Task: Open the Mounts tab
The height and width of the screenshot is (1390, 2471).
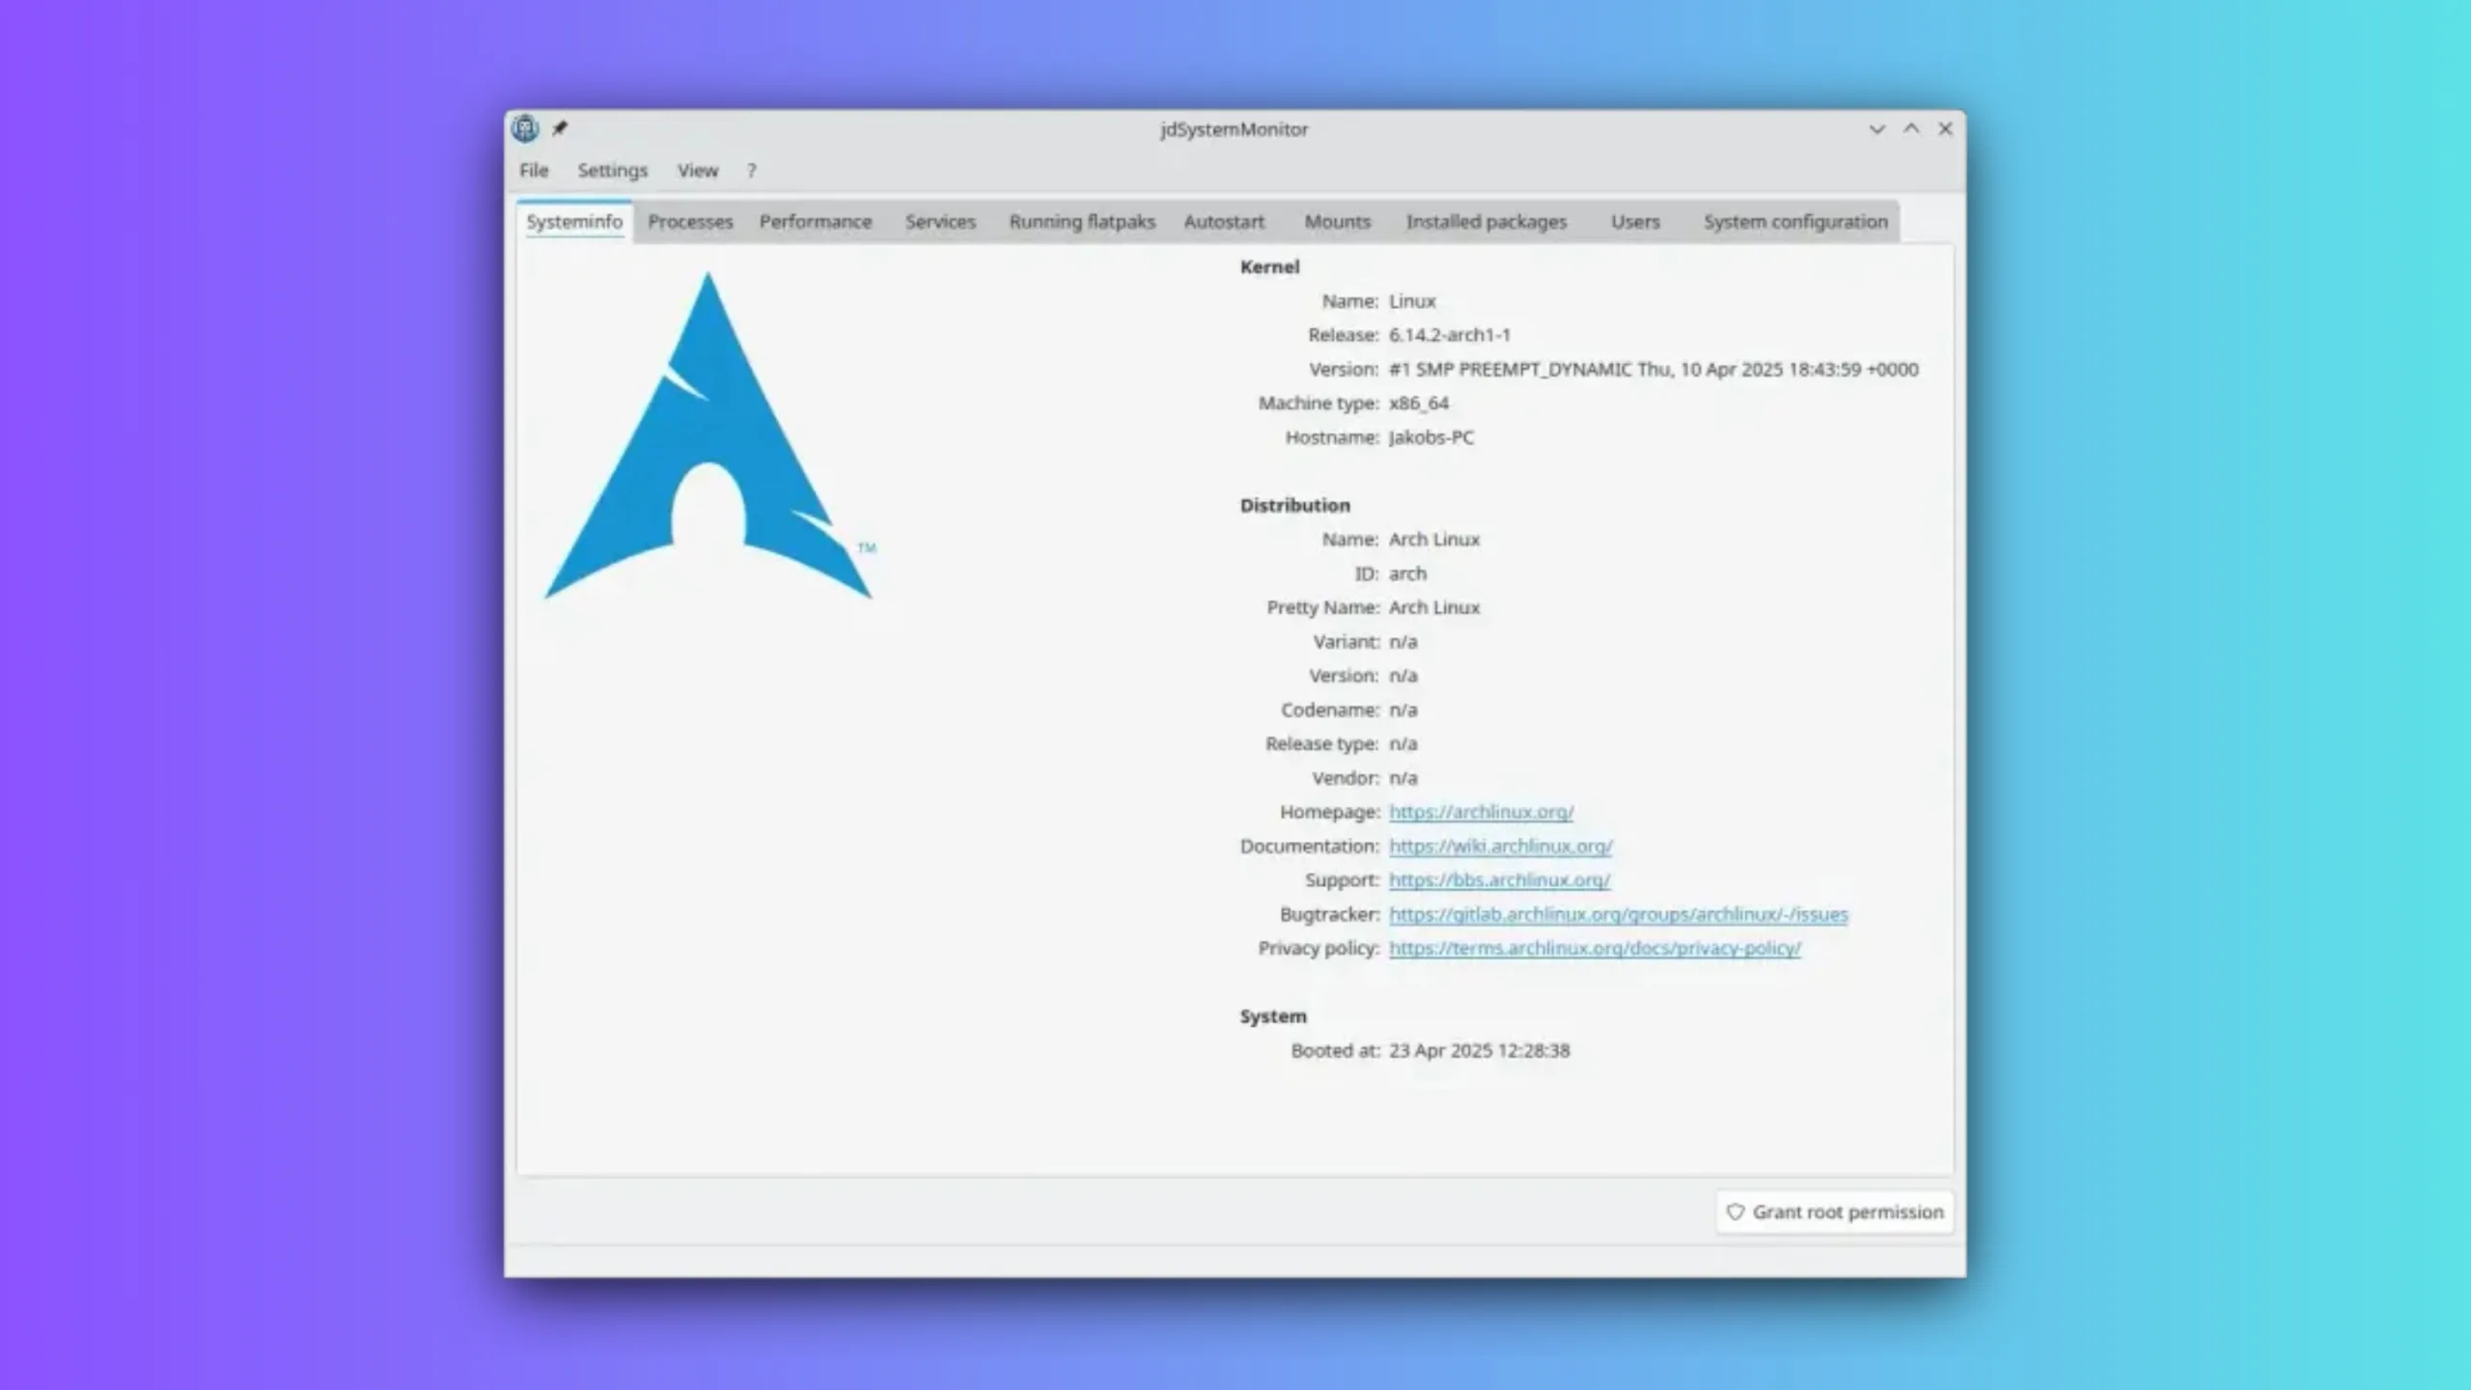Action: tap(1337, 222)
